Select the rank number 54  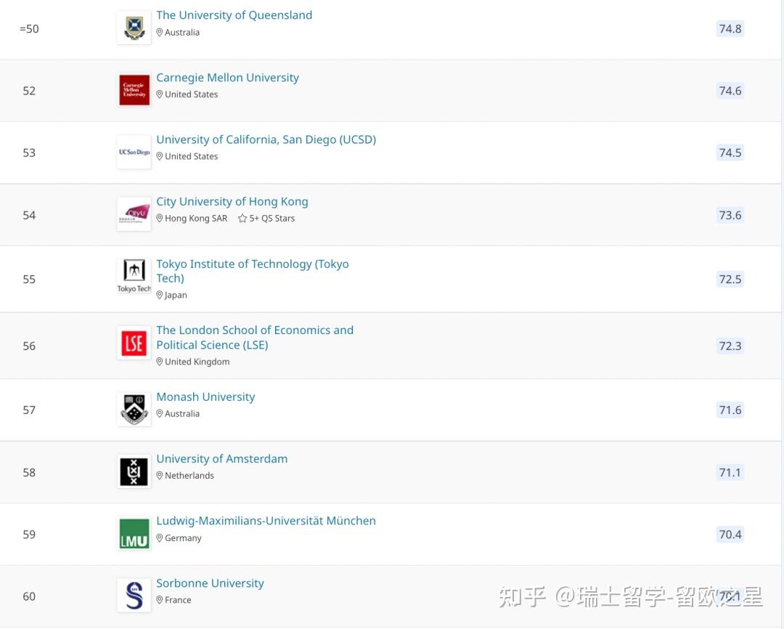[x=29, y=216]
